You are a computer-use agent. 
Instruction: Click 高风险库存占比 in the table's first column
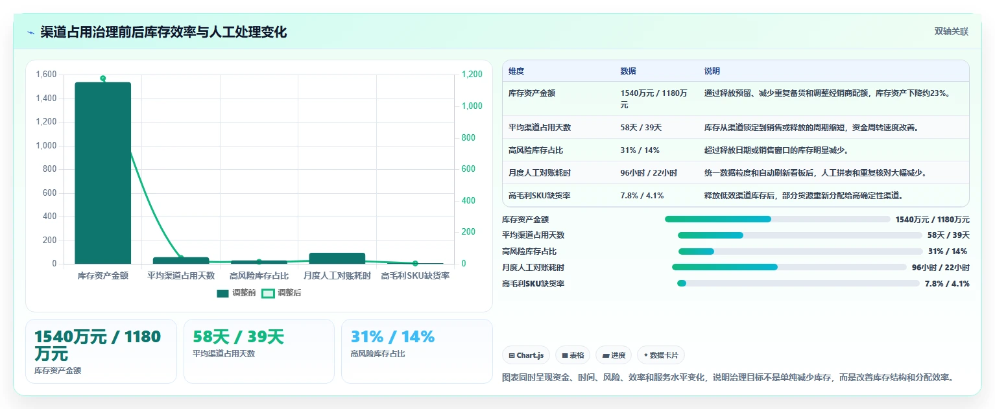[536, 150]
